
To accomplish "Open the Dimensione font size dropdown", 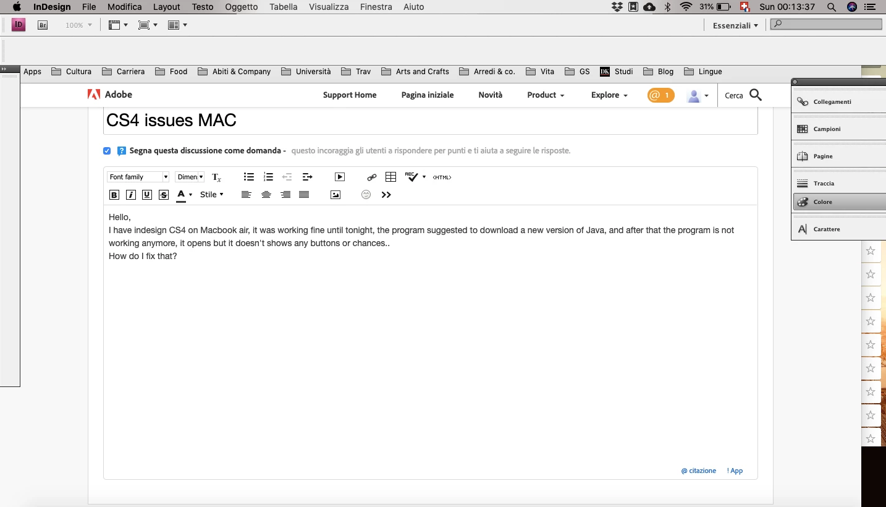I will 190,177.
